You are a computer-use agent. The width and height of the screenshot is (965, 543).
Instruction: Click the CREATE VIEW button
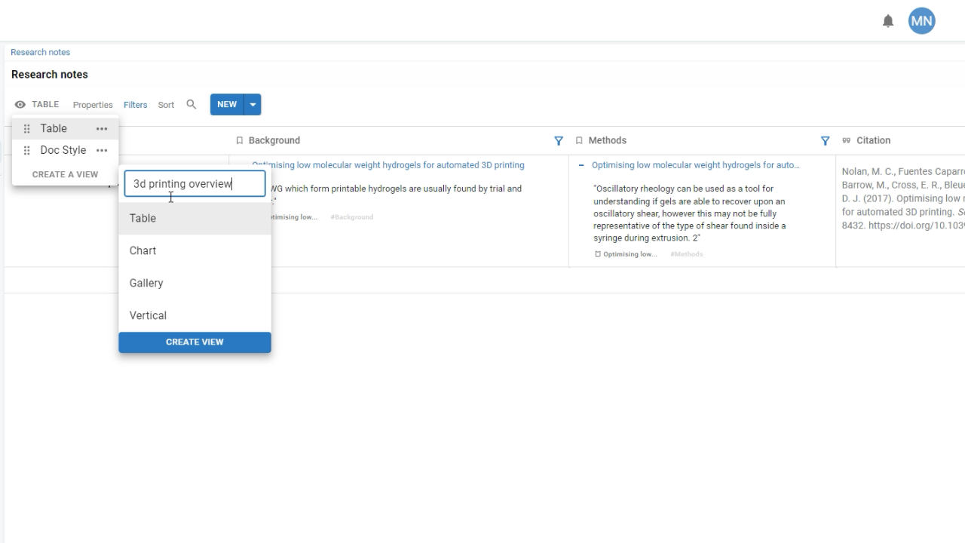195,342
